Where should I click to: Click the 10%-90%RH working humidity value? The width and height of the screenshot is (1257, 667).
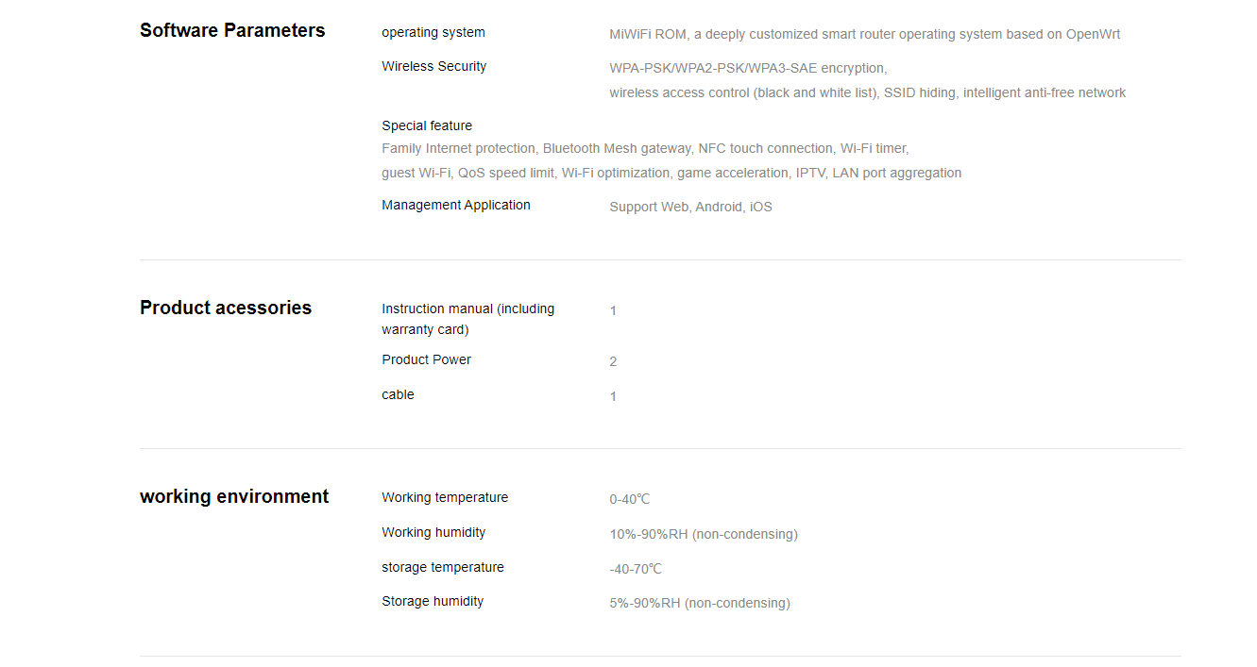tap(704, 534)
